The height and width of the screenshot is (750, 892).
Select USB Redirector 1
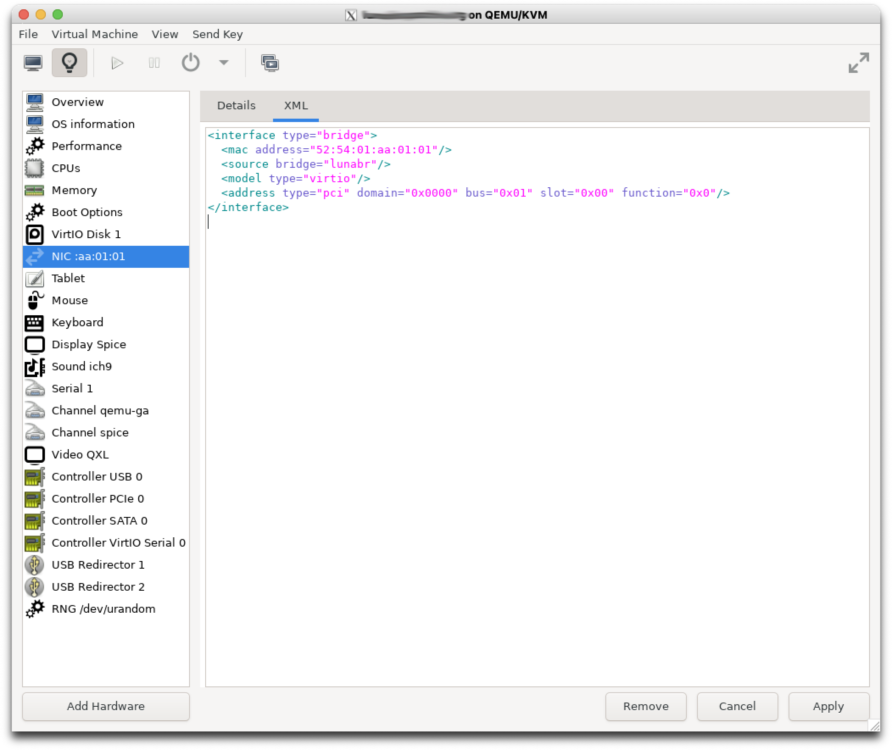[106, 565]
